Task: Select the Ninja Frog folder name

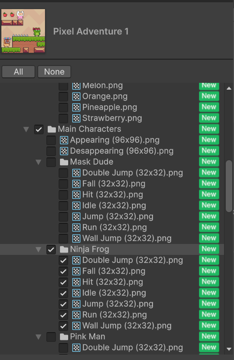Action: click(x=90, y=249)
